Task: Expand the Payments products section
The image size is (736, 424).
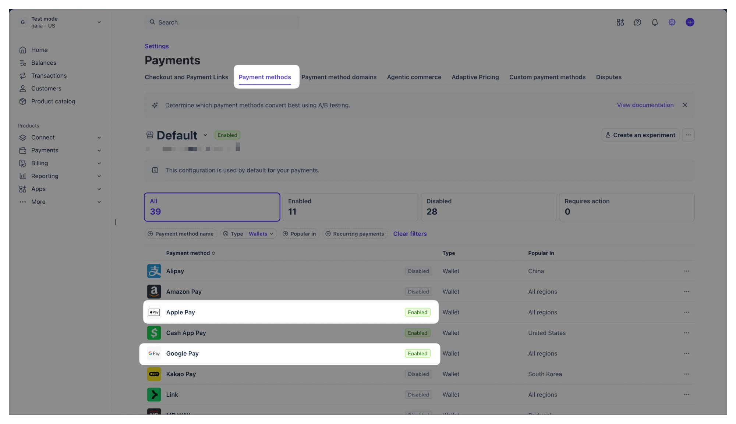Action: [99, 150]
